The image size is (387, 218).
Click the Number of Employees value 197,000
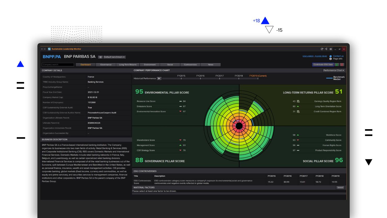[92, 102]
